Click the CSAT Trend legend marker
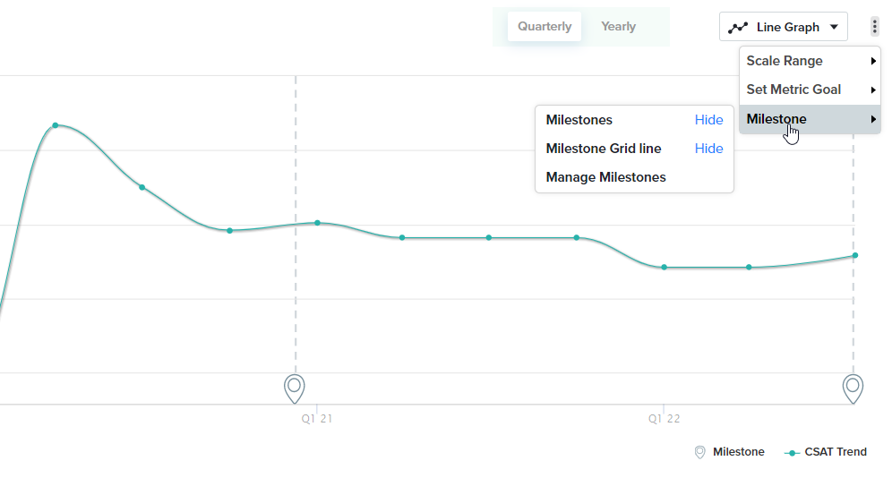 [x=792, y=453]
